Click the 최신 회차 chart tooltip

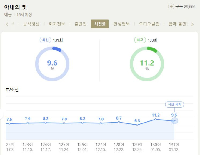click(x=174, y=105)
